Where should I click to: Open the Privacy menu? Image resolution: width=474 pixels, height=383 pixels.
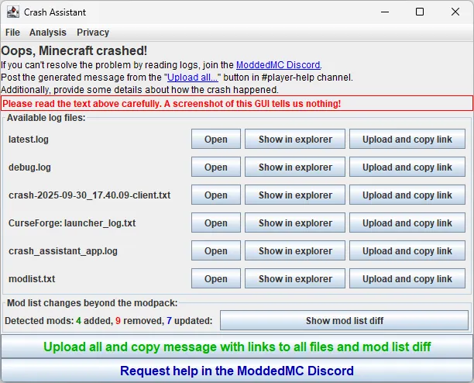click(93, 33)
